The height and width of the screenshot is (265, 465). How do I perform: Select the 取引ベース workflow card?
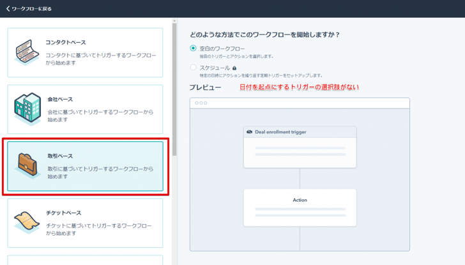(x=85, y=166)
